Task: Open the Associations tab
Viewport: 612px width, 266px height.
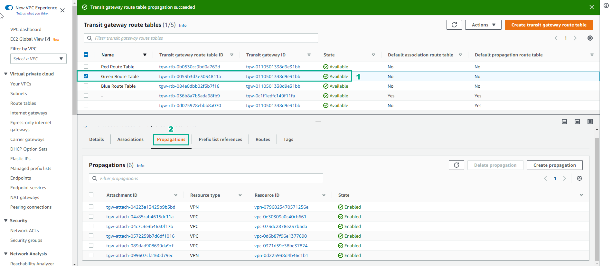Action: 130,139
